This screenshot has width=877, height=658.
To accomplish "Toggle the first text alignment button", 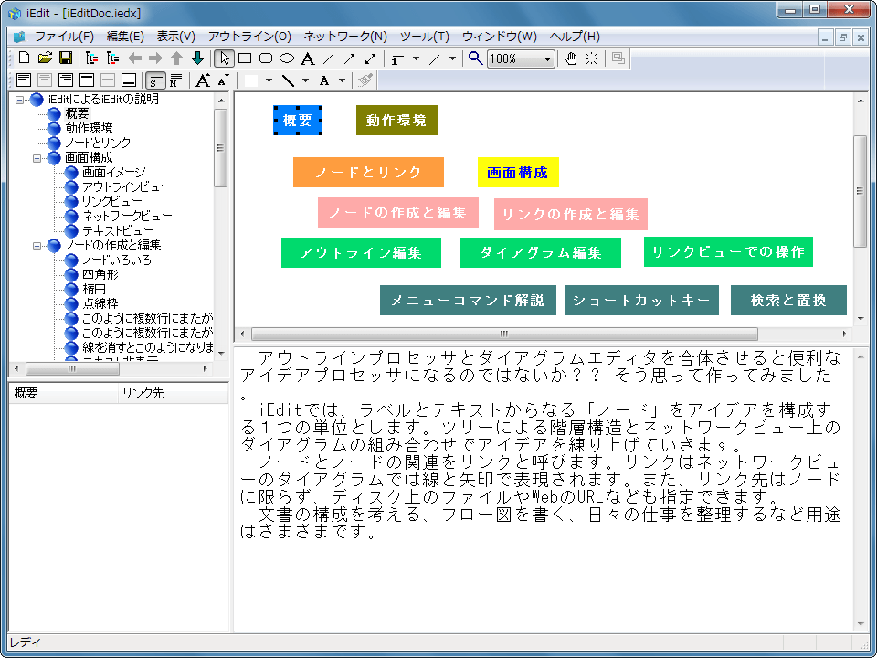I will point(24,80).
